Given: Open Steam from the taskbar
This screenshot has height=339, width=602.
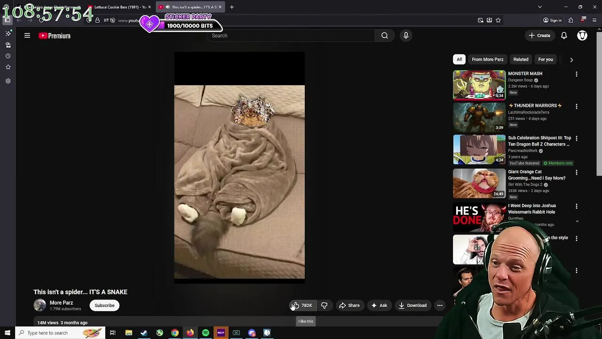Looking at the screenshot, I should tap(144, 333).
